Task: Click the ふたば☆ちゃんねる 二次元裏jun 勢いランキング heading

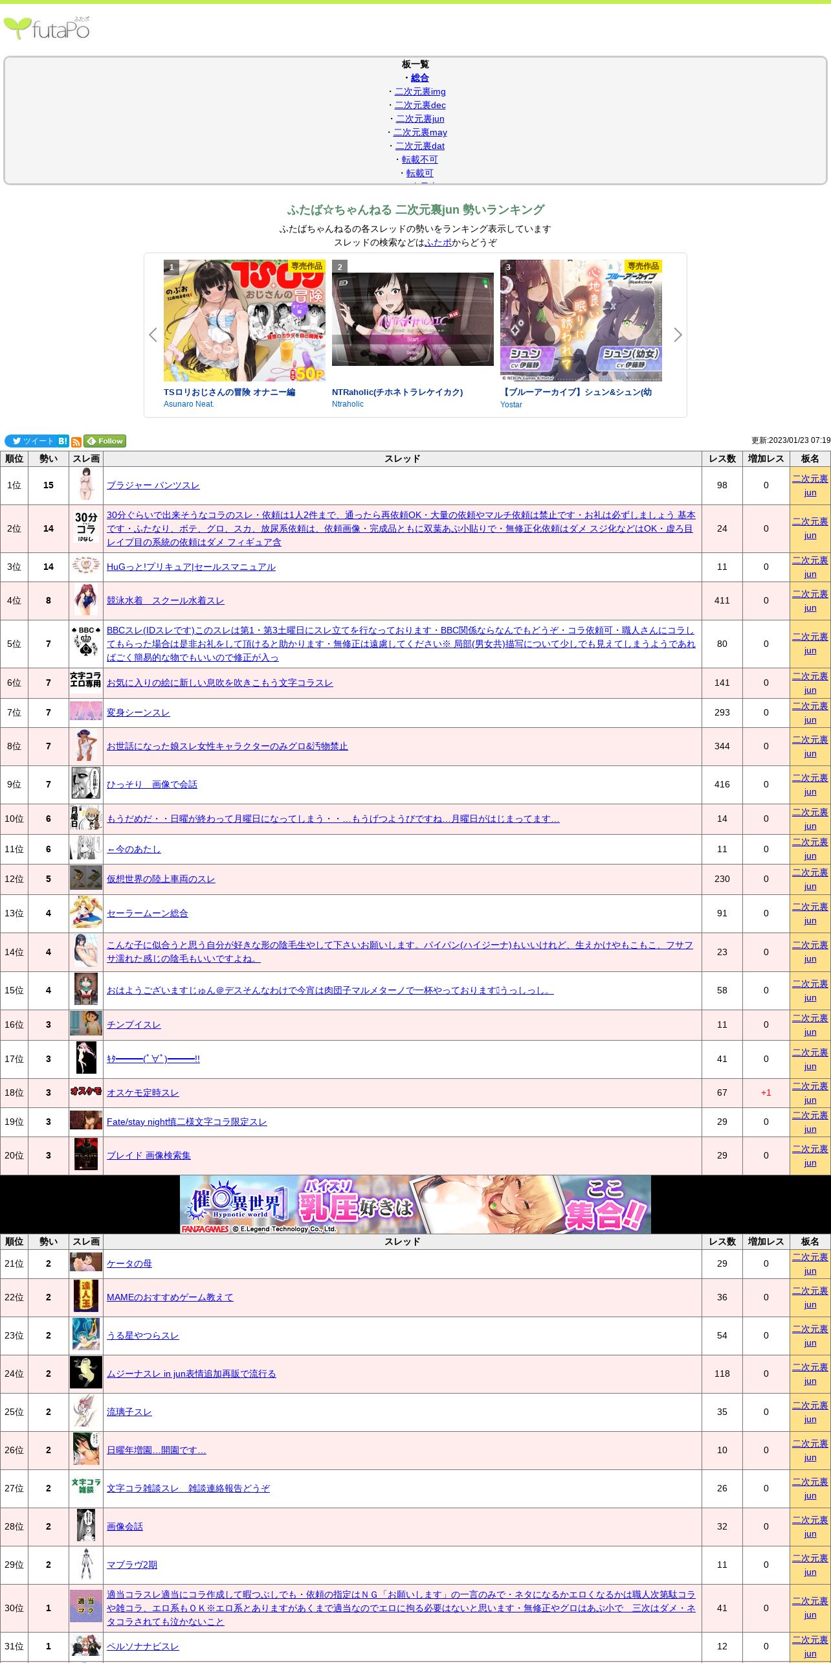Action: tap(415, 210)
